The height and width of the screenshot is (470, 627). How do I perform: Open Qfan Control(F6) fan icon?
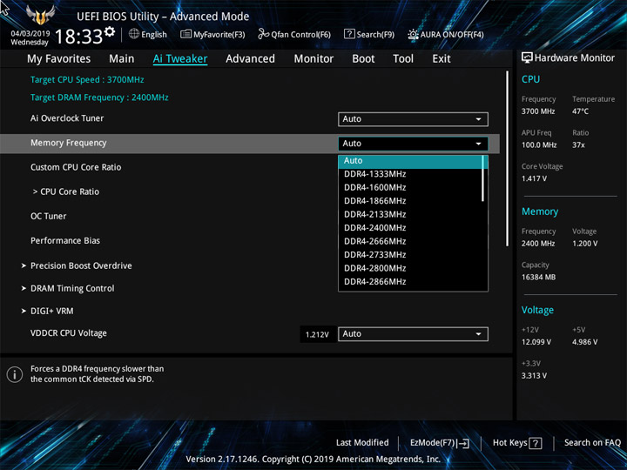coord(264,34)
